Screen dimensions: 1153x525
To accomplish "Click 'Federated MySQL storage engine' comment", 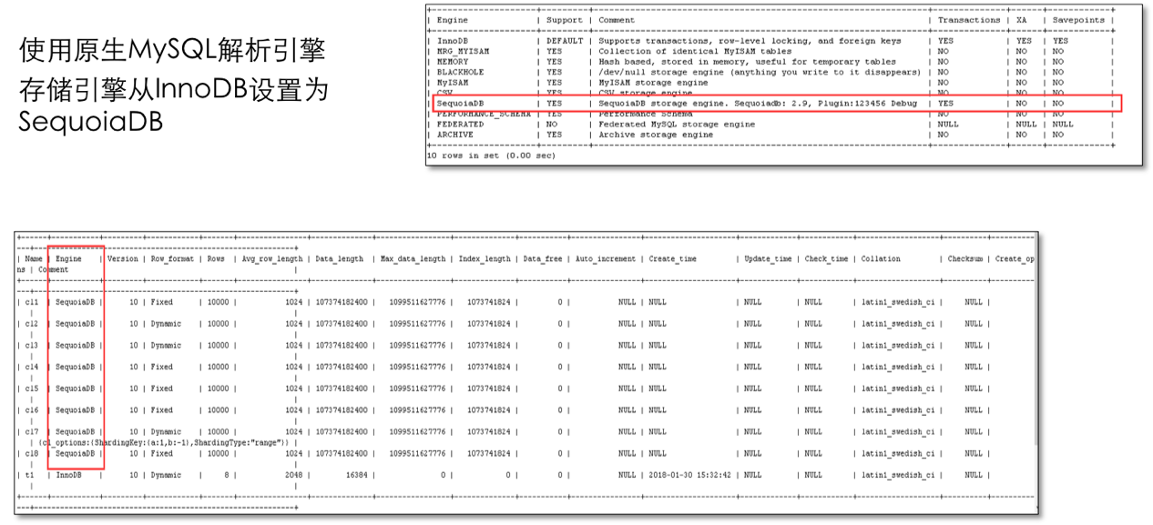I will click(677, 124).
